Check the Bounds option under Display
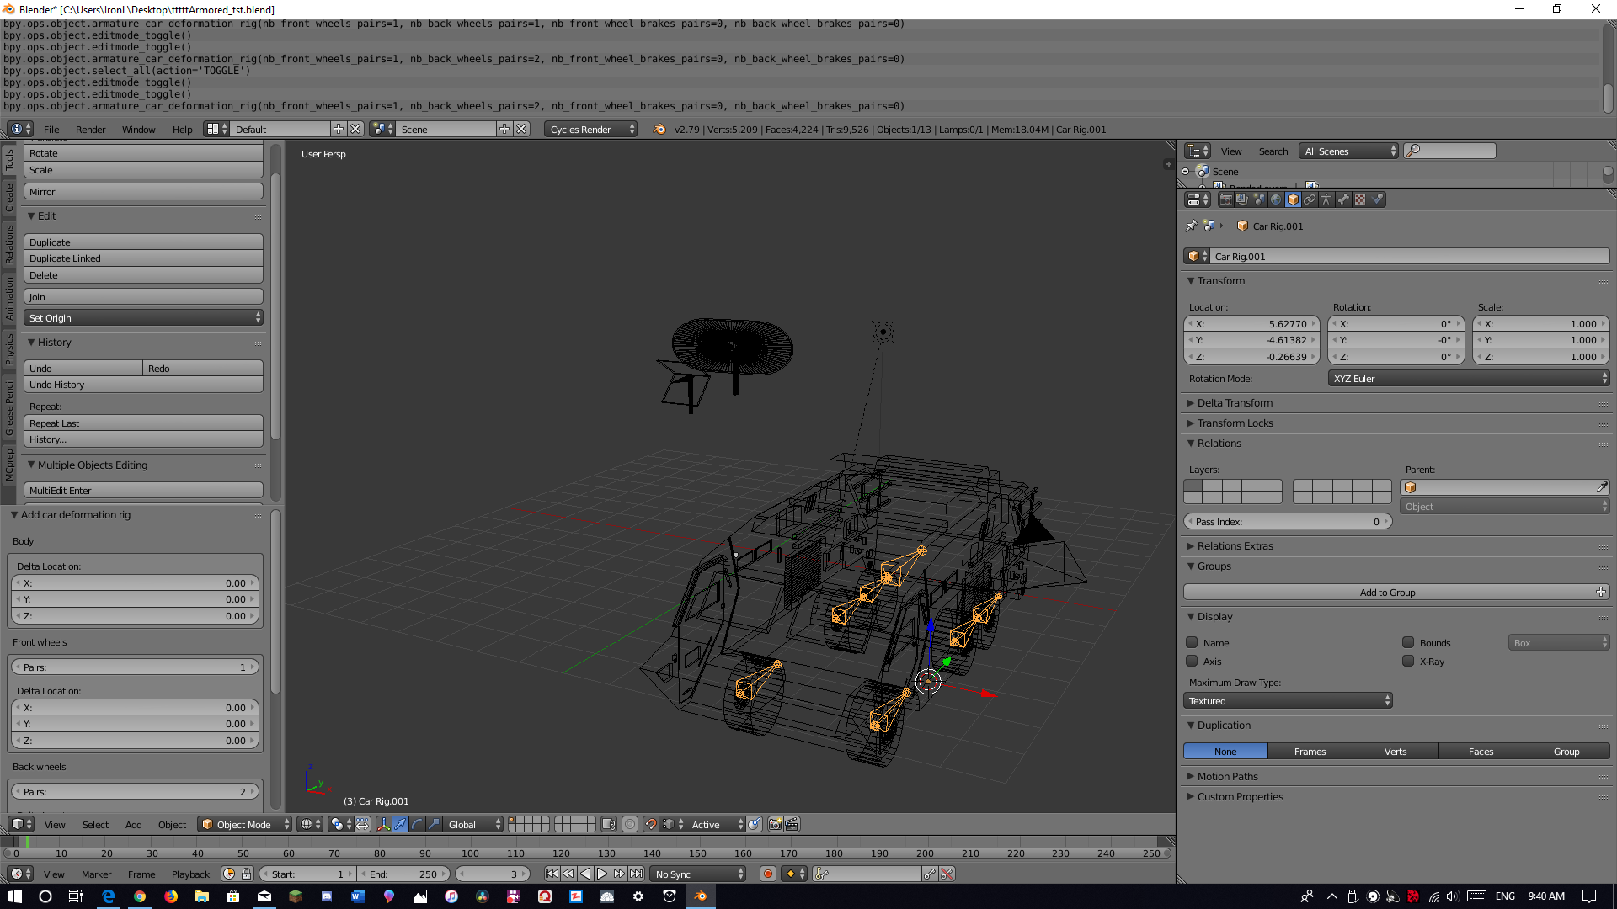1617x909 pixels. tap(1408, 642)
